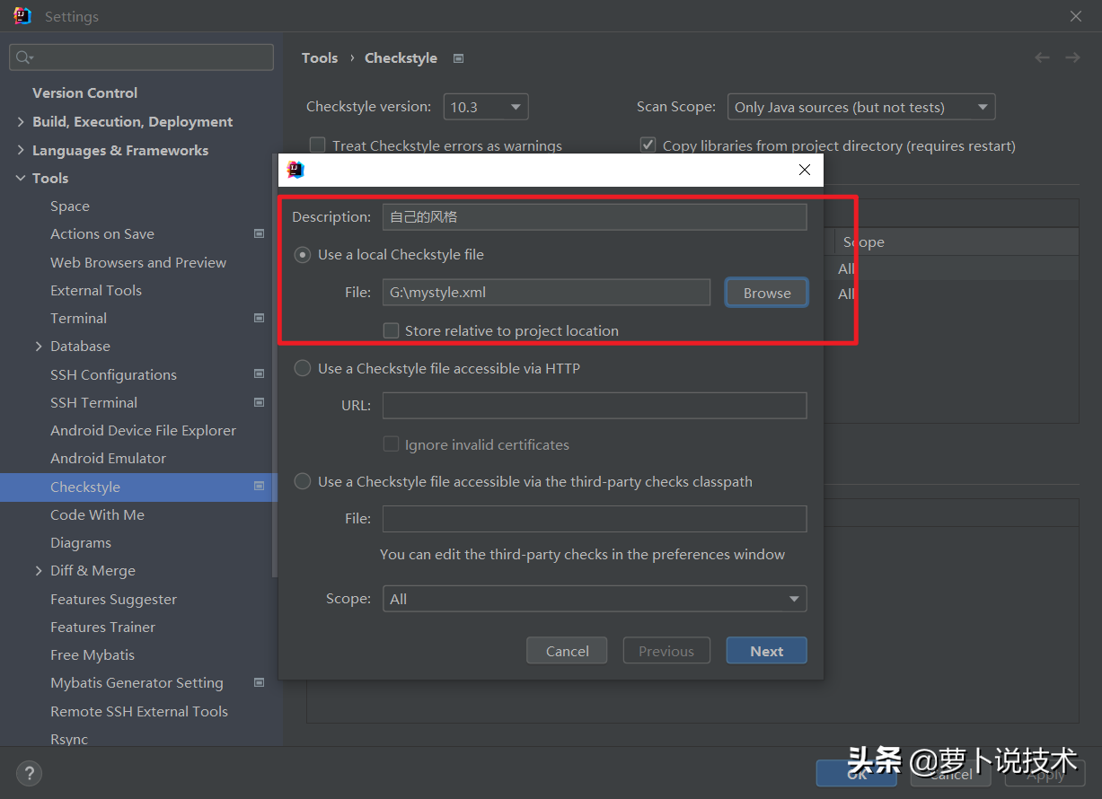Expand the Diff & Merge node

(x=39, y=570)
